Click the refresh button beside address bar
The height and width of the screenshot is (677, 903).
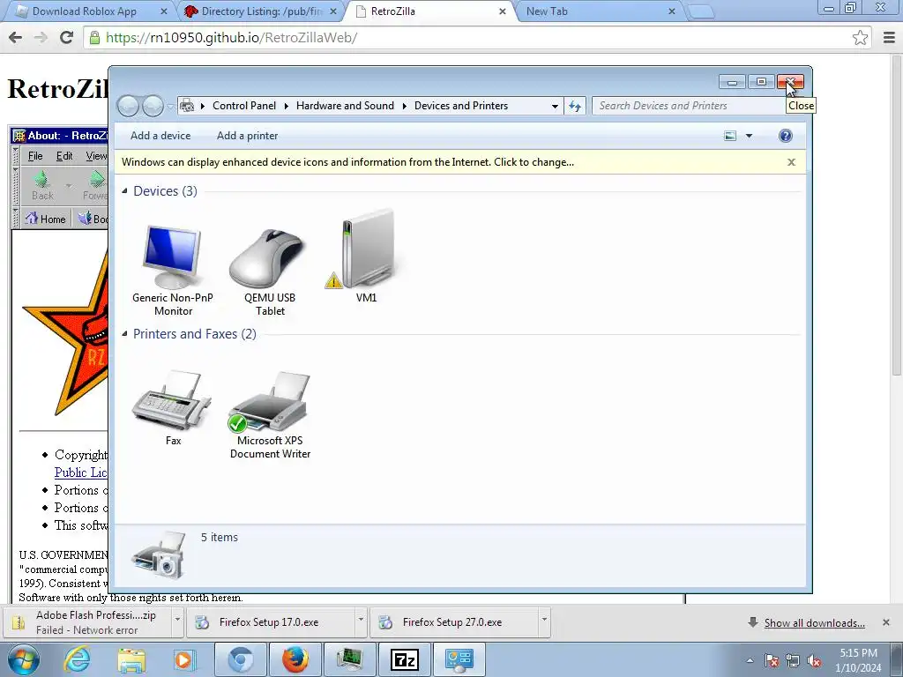[575, 106]
